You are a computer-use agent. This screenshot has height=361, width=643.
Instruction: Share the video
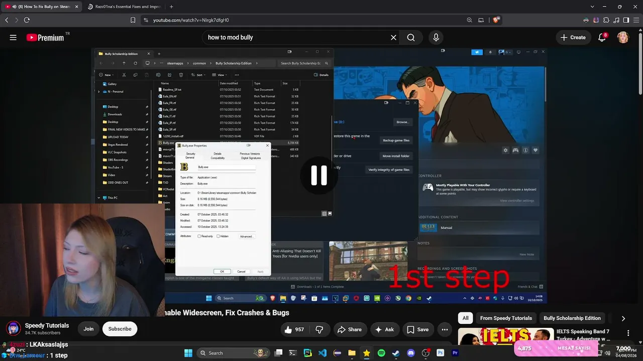pyautogui.click(x=350, y=329)
